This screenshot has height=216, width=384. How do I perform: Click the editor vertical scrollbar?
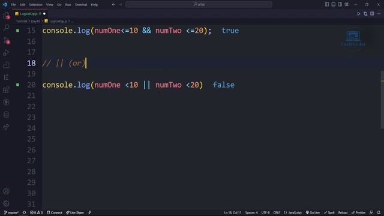382,100
